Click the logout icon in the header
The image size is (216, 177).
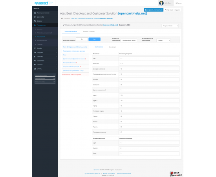(x=176, y=3)
